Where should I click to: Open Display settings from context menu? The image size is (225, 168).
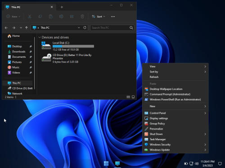coord(175,118)
